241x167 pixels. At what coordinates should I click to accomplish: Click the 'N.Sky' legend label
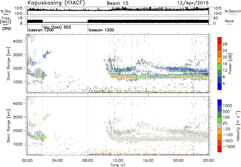(x=6, y=11)
